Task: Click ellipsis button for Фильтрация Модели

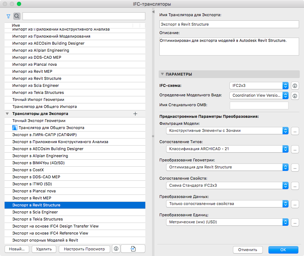Action: [x=295, y=131]
